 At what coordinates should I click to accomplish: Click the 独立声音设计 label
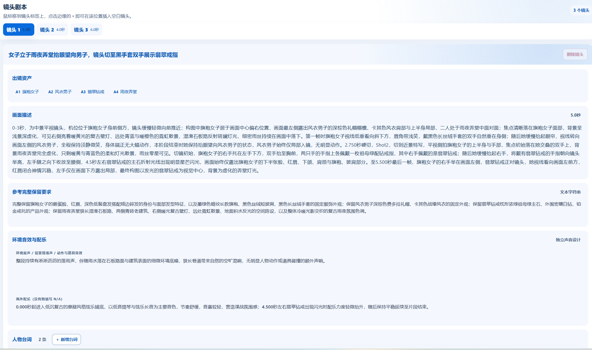tap(568, 240)
